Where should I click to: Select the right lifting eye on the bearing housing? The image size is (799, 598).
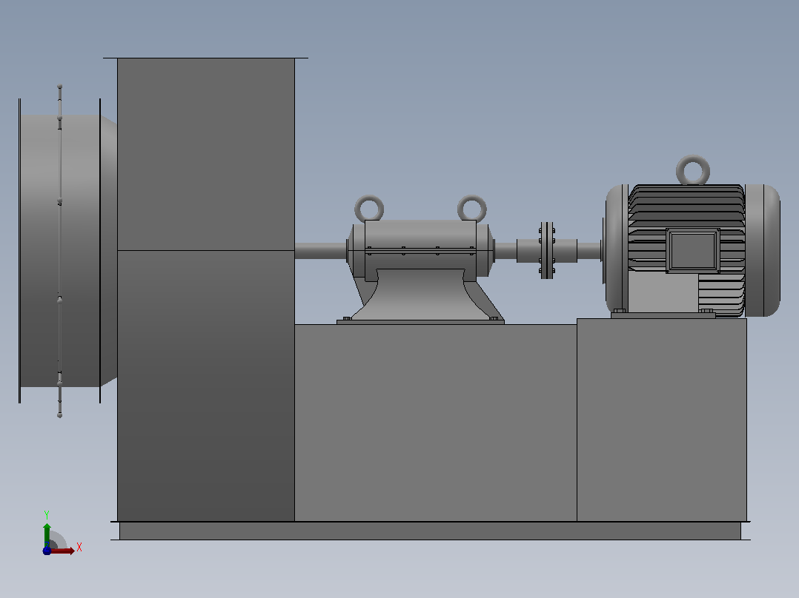tap(472, 209)
